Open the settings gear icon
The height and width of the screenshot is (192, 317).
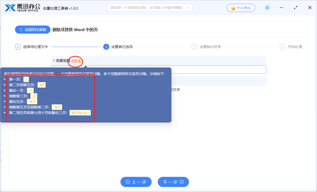(x=267, y=8)
